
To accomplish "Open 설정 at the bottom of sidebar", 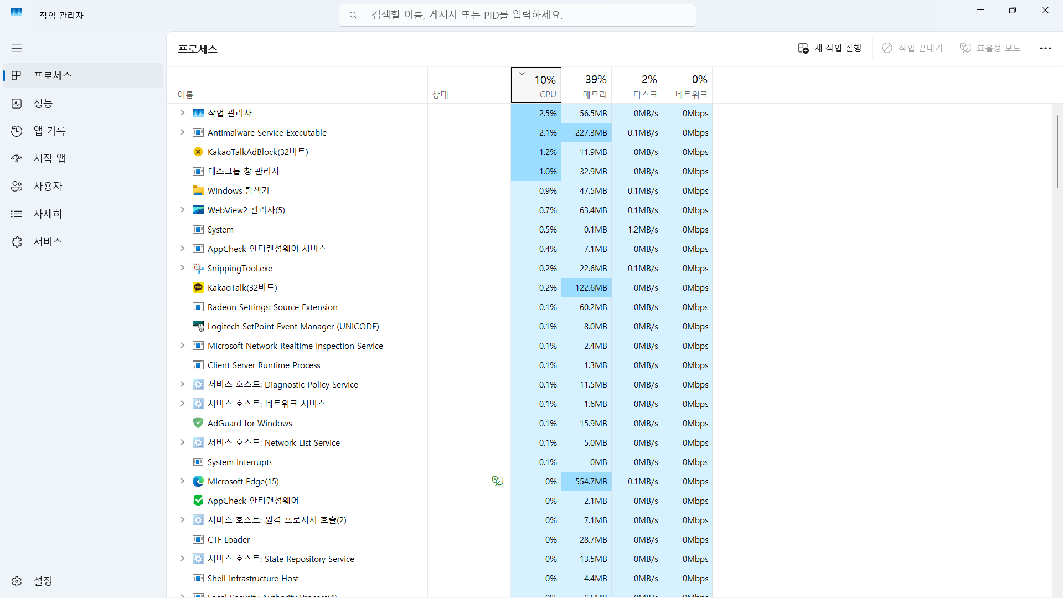I will click(83, 581).
